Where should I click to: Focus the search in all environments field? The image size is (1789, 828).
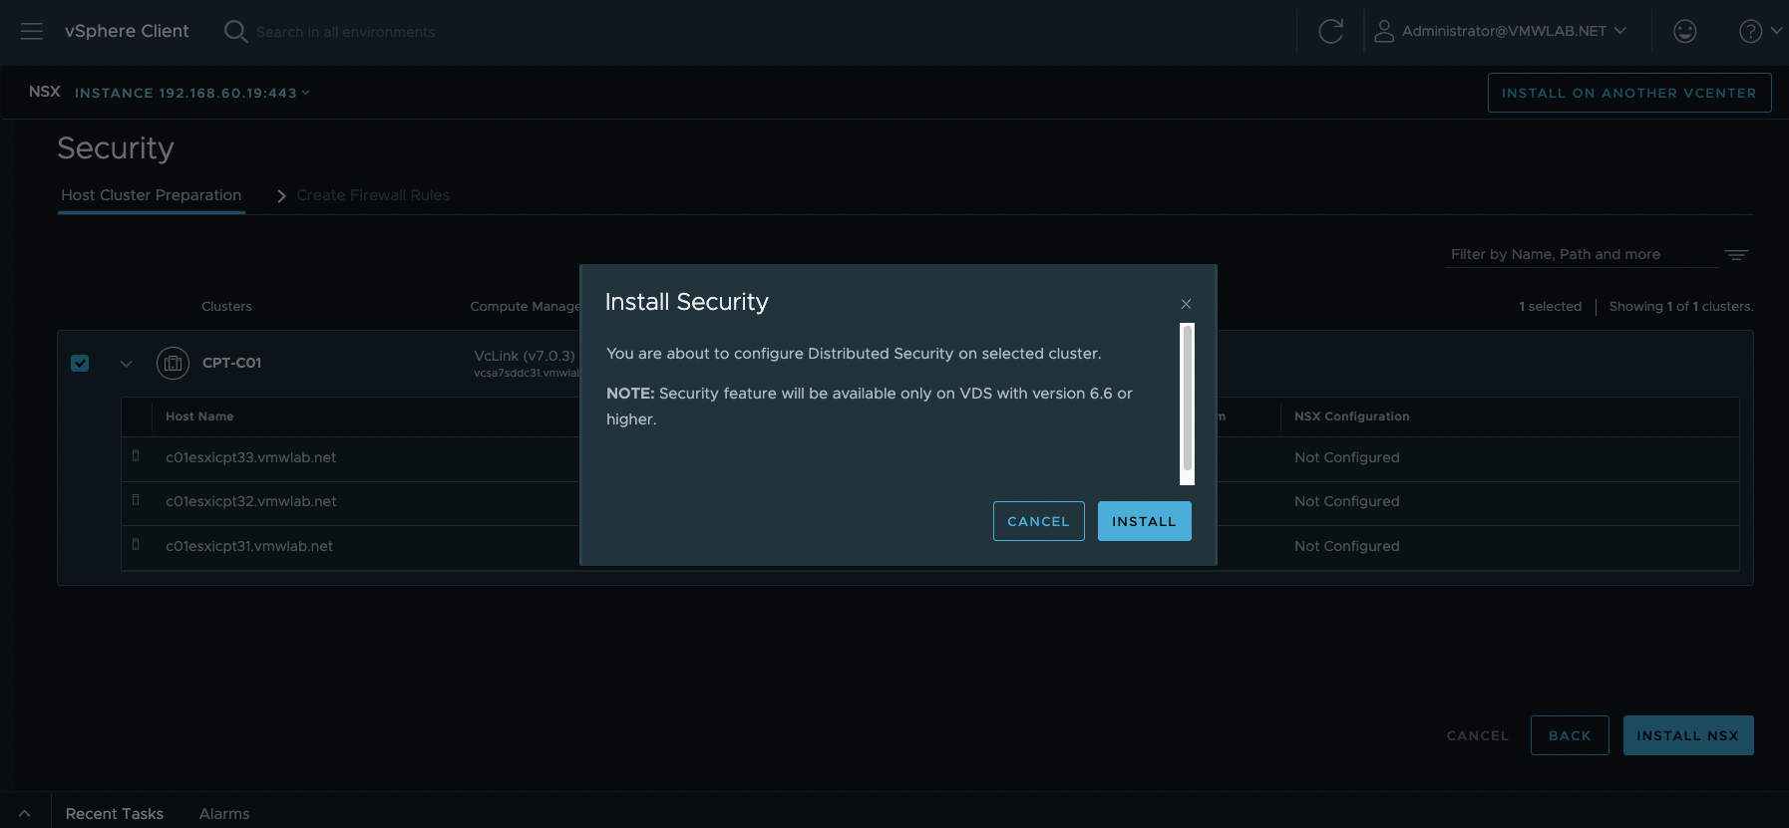(x=345, y=32)
